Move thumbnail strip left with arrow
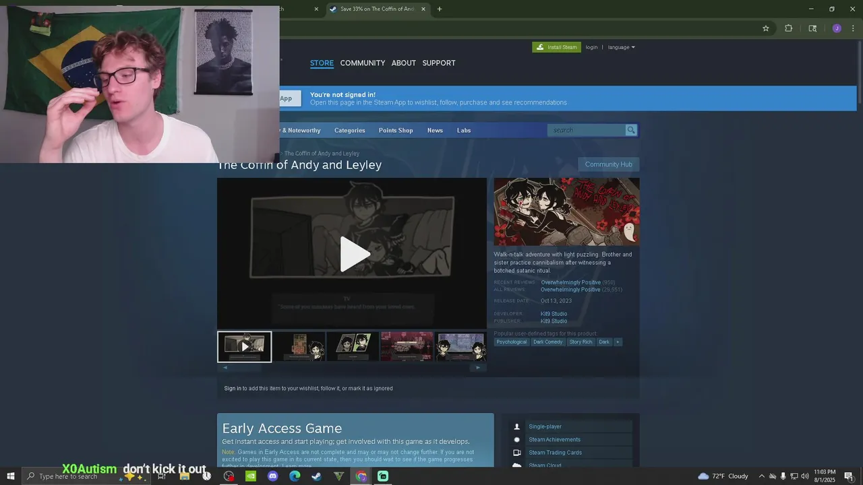Image resolution: width=863 pixels, height=485 pixels. [225, 368]
